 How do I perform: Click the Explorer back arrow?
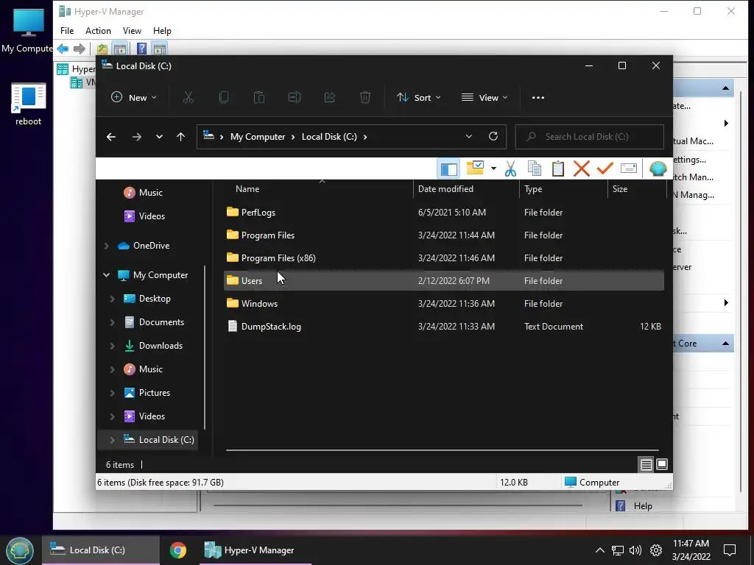111,137
